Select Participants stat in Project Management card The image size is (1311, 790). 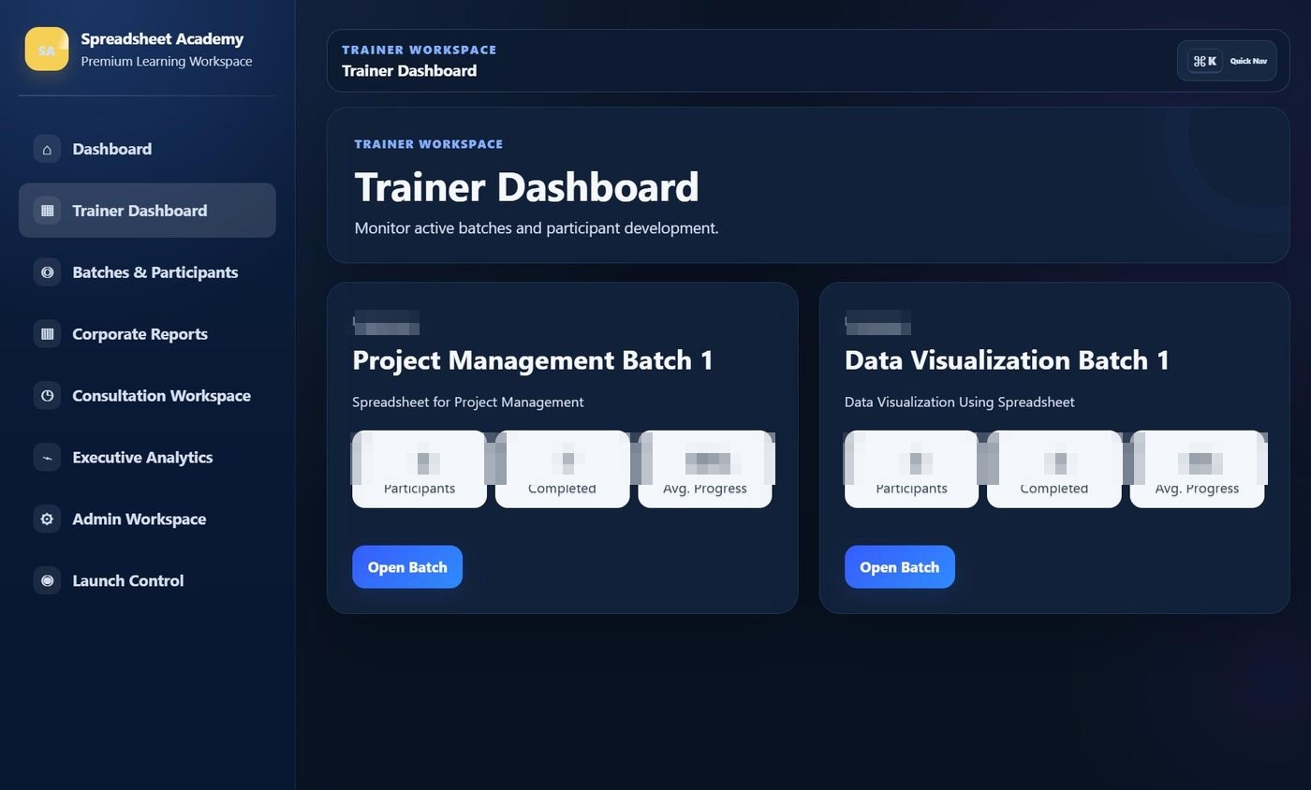pos(420,469)
